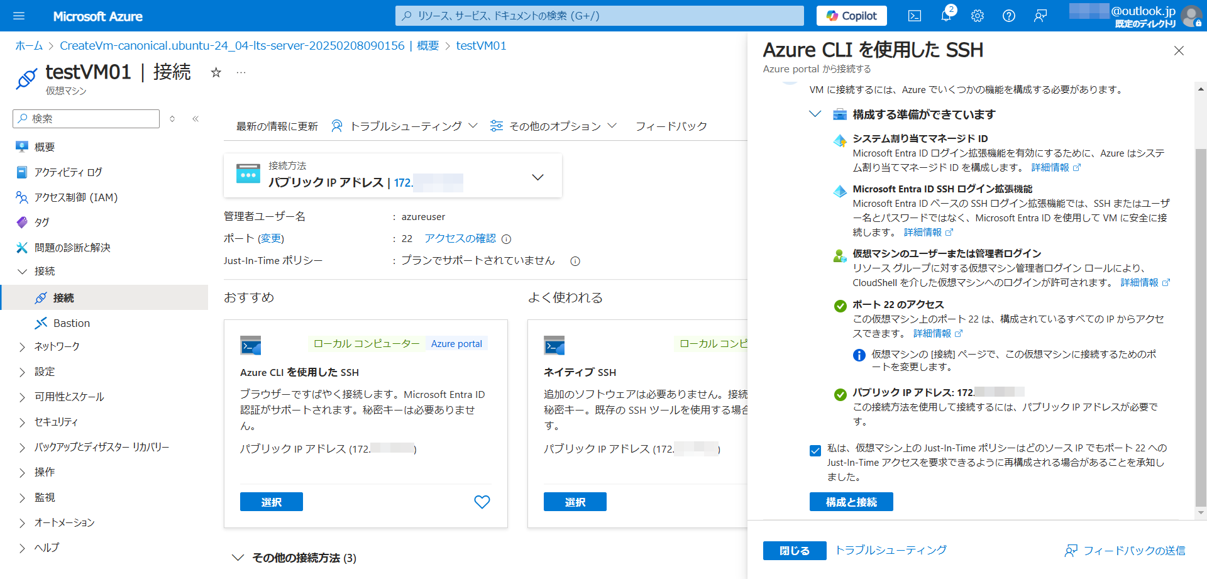Open the notifications bell
Image resolution: width=1207 pixels, height=579 pixels.
[946, 16]
